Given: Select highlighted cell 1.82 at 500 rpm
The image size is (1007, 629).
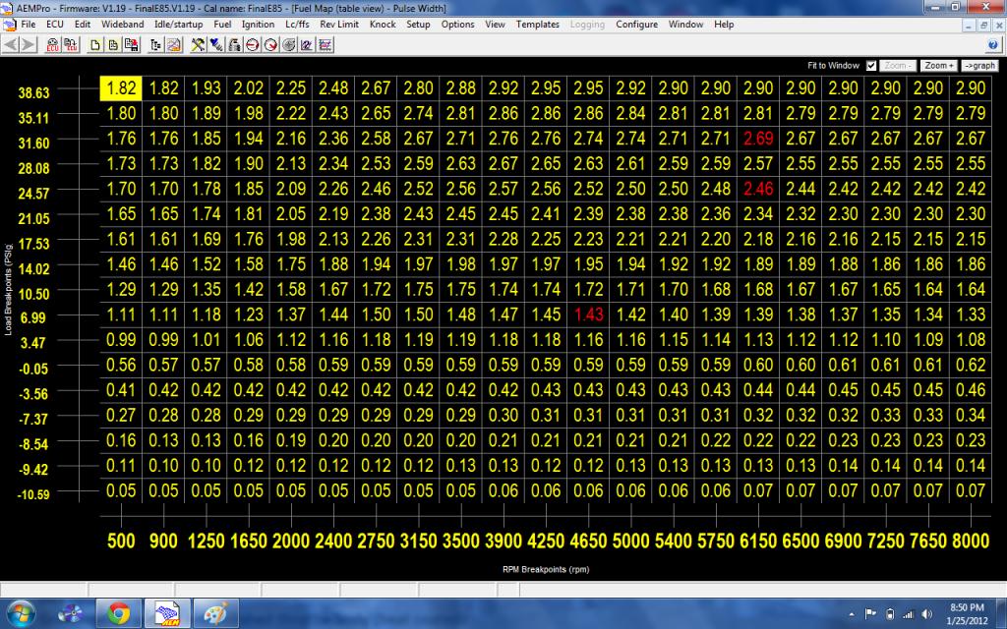Looking at the screenshot, I should click(x=121, y=87).
